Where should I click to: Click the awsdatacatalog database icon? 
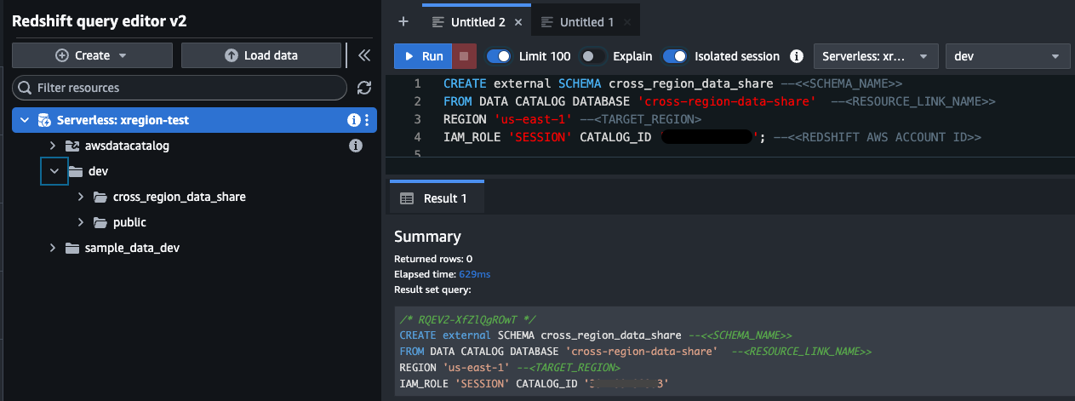71,146
